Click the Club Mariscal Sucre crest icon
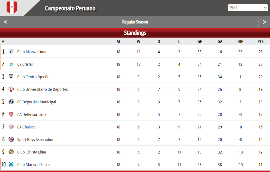 click(11, 164)
